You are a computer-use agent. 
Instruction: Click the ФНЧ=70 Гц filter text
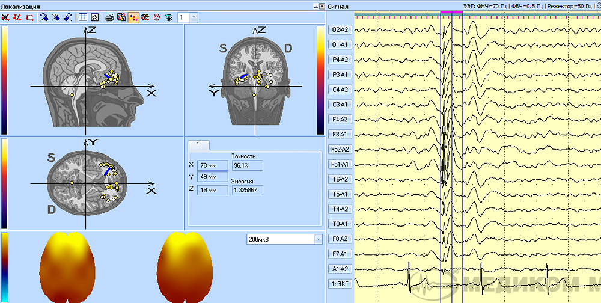tap(492, 7)
